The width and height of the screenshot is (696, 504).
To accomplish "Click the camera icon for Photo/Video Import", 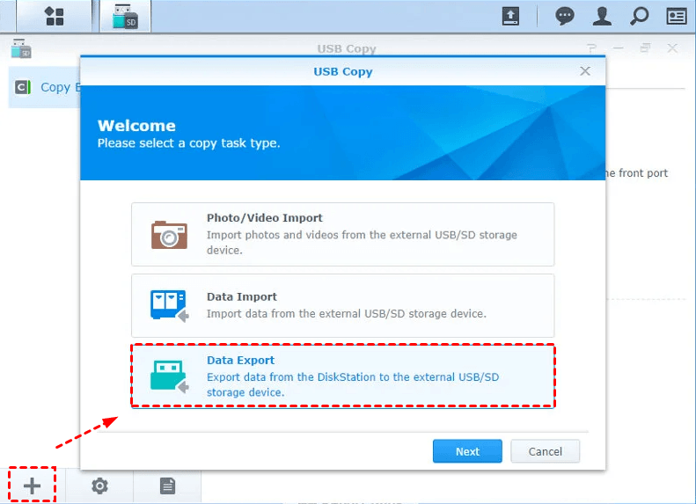I will 169,235.
